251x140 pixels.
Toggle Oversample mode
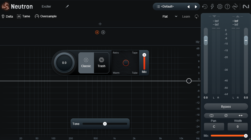tap(46, 16)
